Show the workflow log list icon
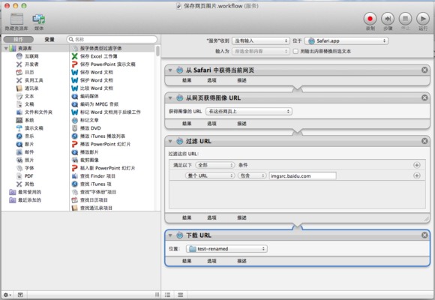The image size is (435, 300). 167,295
